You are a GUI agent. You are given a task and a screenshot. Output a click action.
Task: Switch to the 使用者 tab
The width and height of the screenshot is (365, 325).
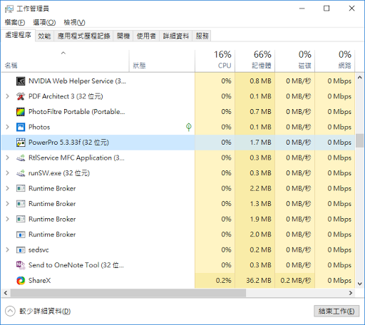pos(146,36)
